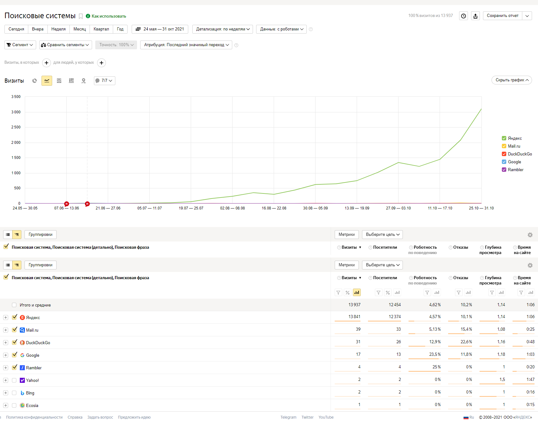Select the Год period tab
538x423 pixels.
[x=120, y=29]
